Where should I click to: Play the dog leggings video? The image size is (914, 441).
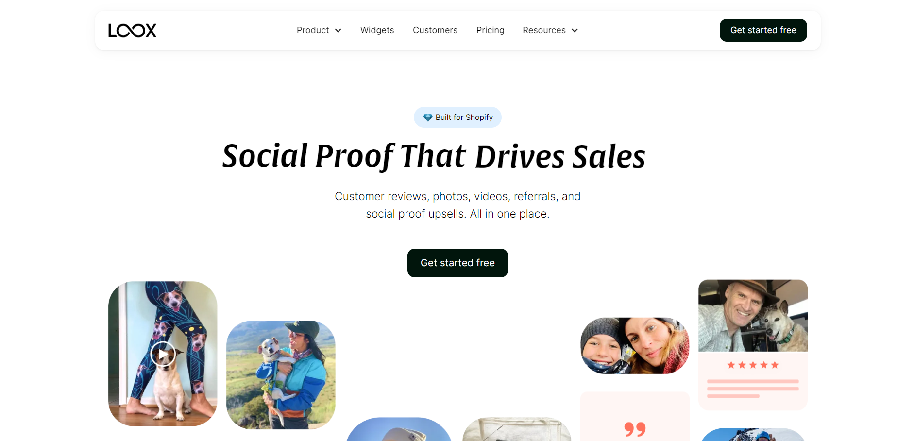pos(163,354)
